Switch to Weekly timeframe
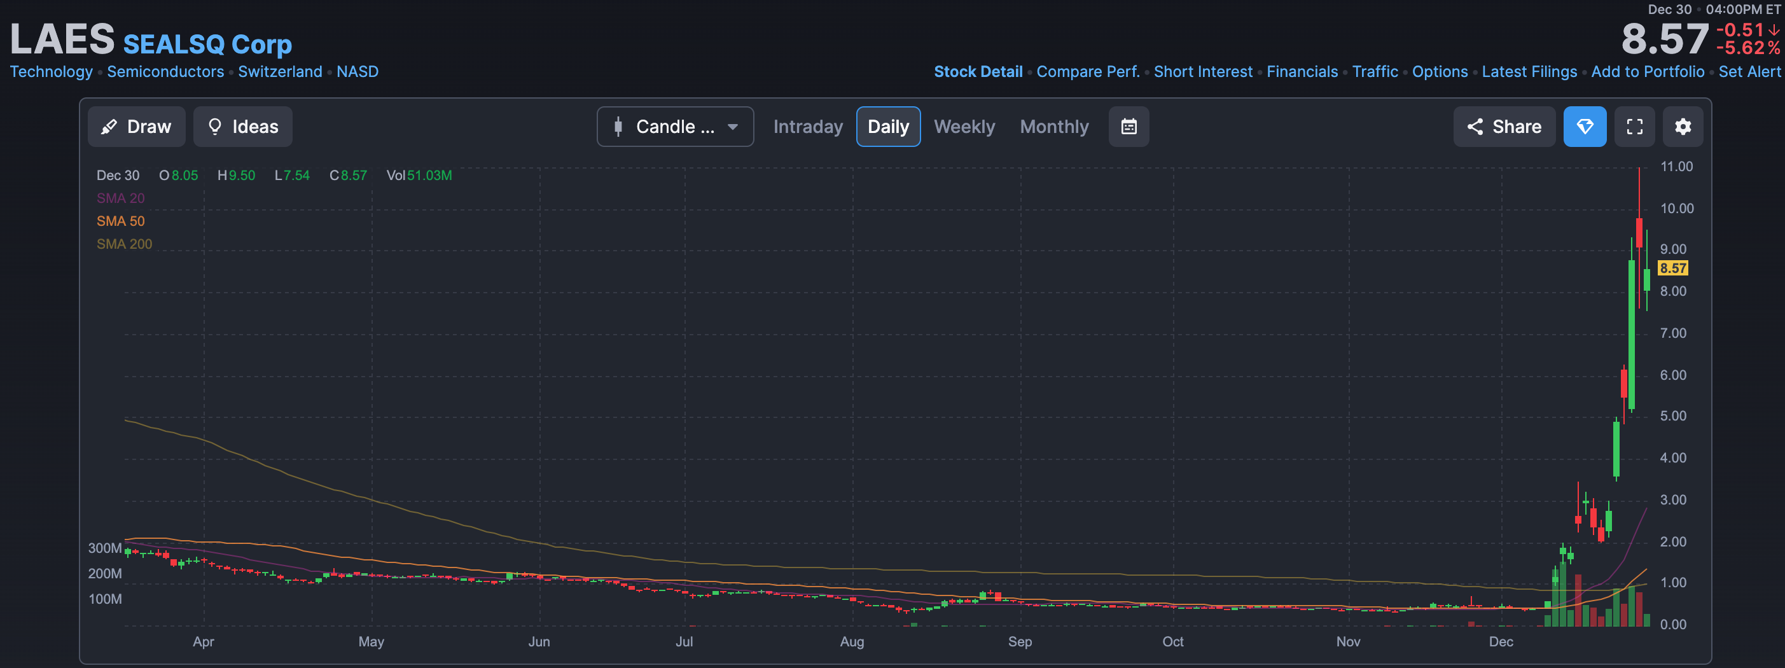Image resolution: width=1785 pixels, height=668 pixels. 964,127
